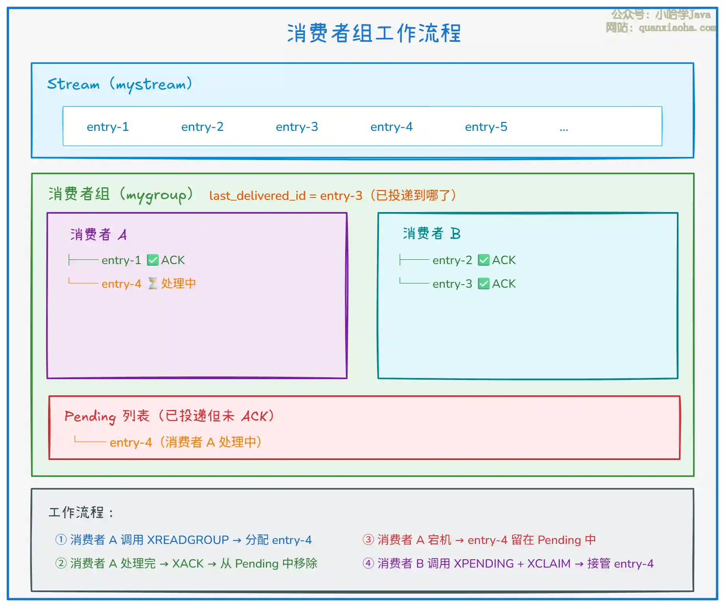Click the 消费者组工作流程 title
The image size is (725, 607).
374,33
